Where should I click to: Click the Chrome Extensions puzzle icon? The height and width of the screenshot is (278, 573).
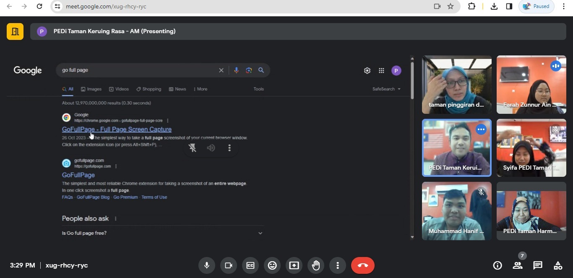471,6
